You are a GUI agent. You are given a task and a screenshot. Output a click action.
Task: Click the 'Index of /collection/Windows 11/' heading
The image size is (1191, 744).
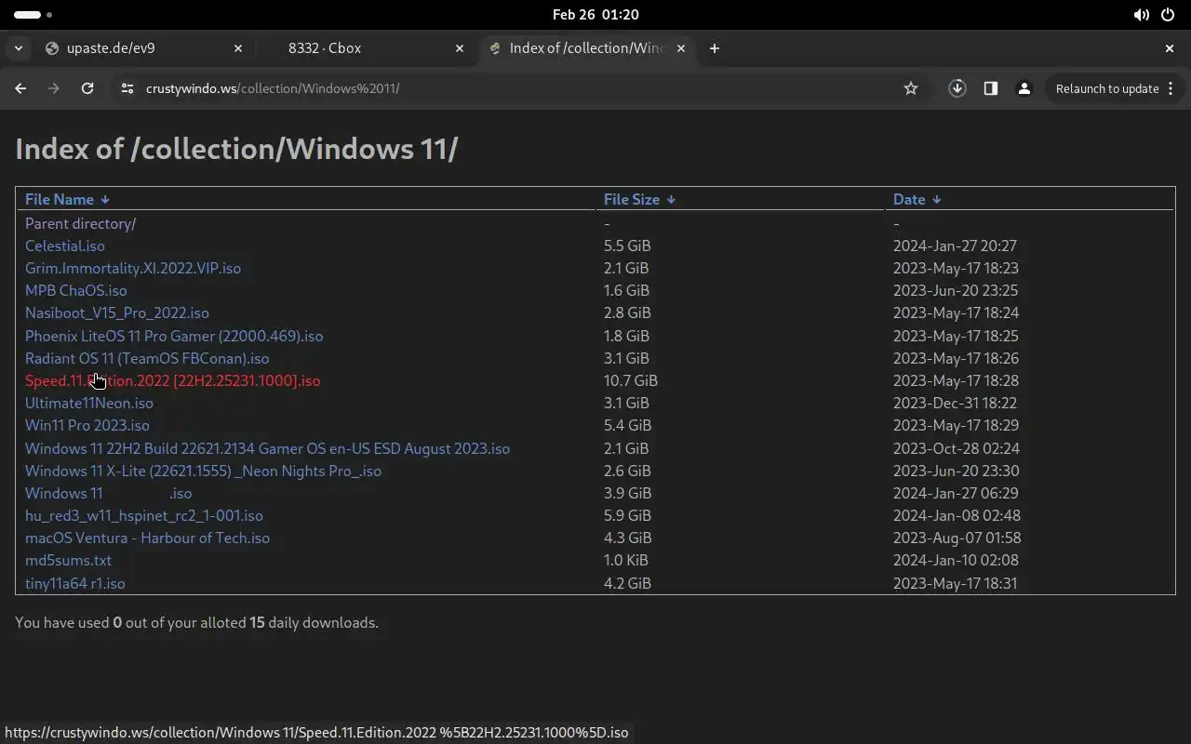pyautogui.click(x=236, y=149)
